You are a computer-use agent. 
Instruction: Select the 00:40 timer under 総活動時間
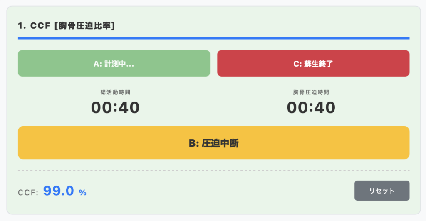115,108
